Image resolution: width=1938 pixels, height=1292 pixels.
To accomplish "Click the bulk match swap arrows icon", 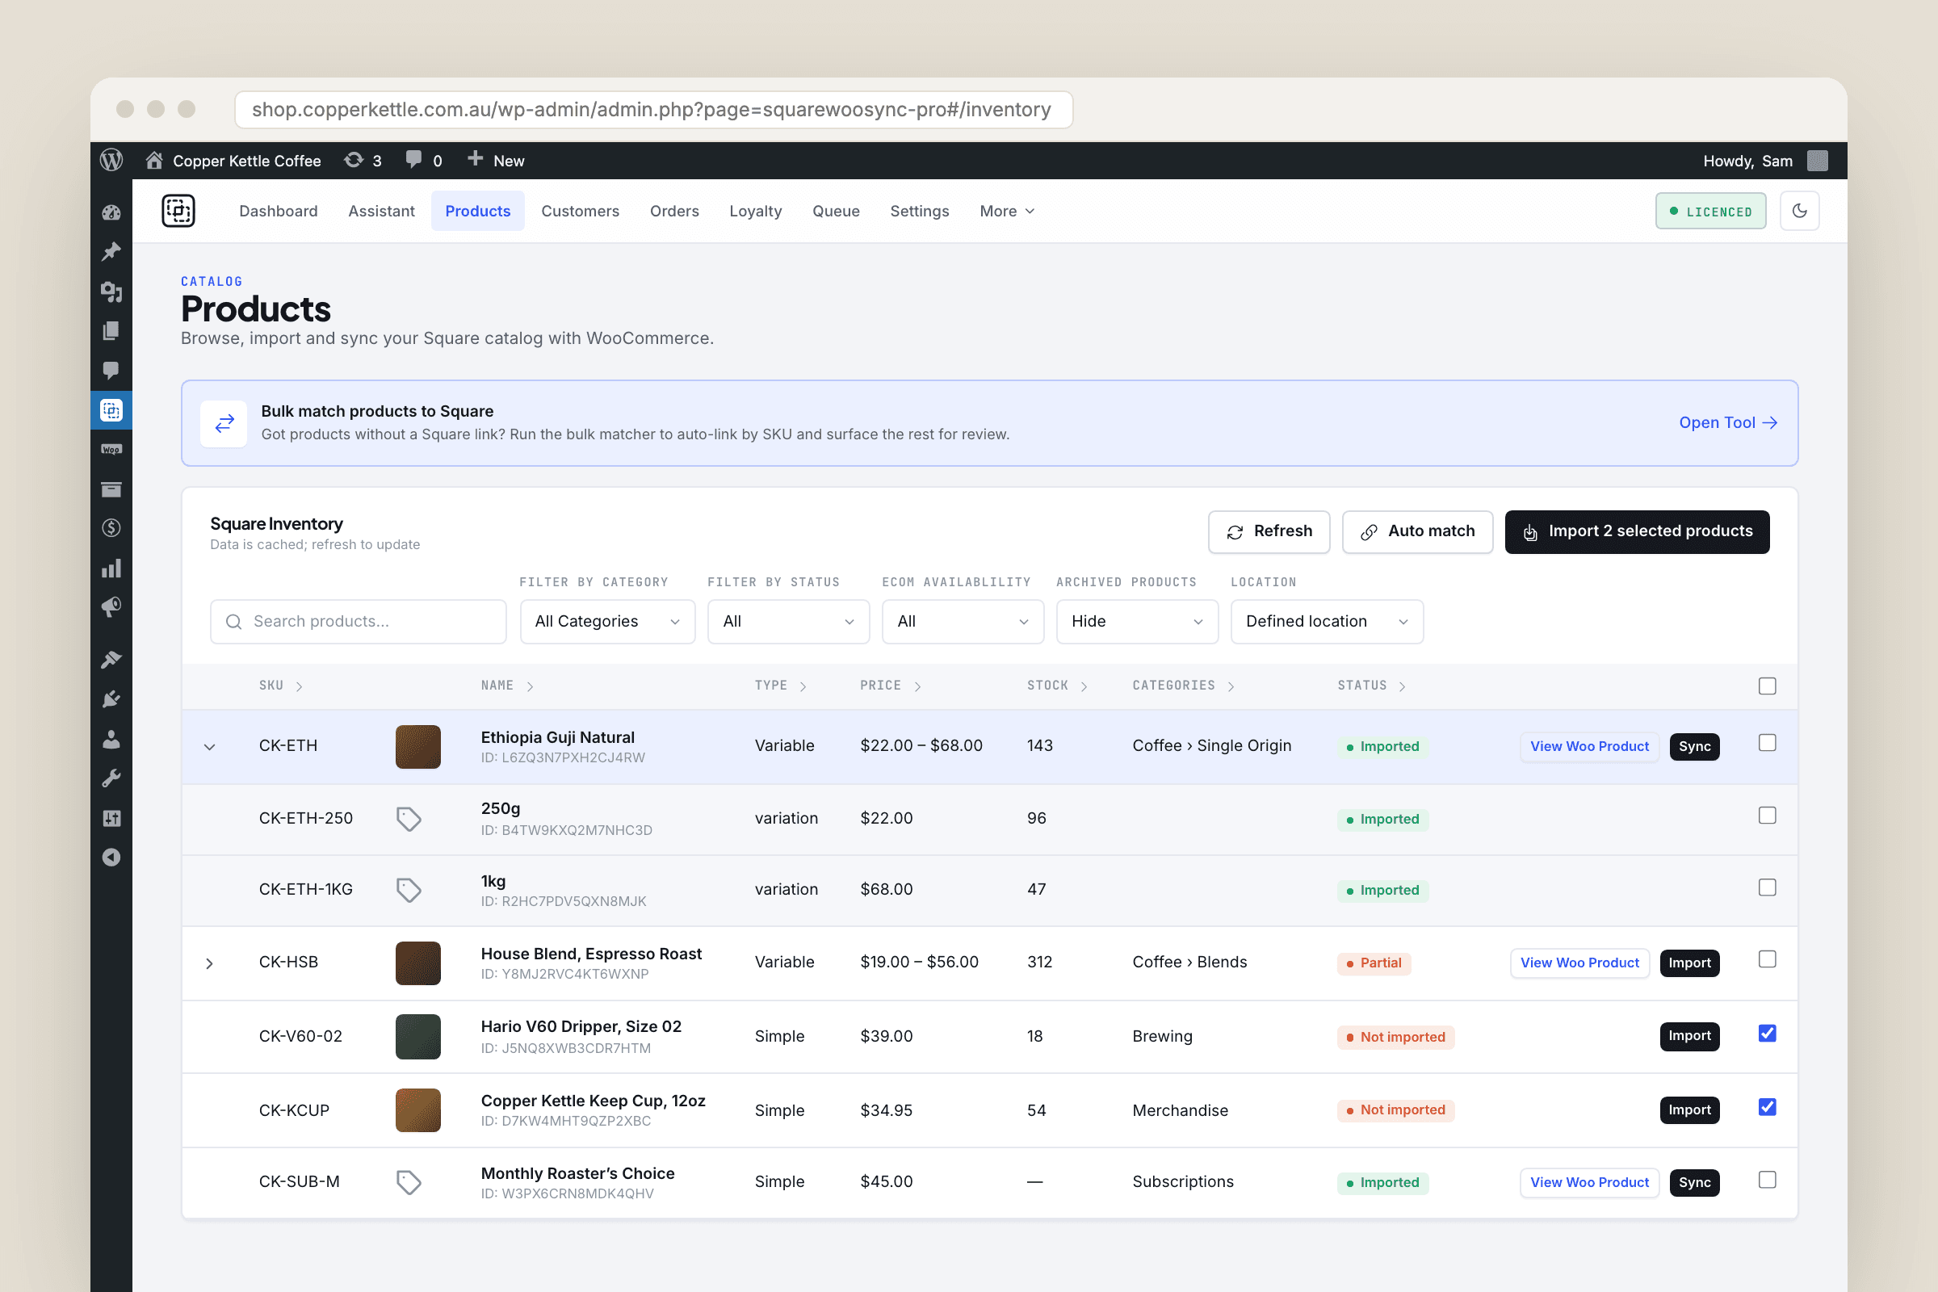I will tap(224, 423).
